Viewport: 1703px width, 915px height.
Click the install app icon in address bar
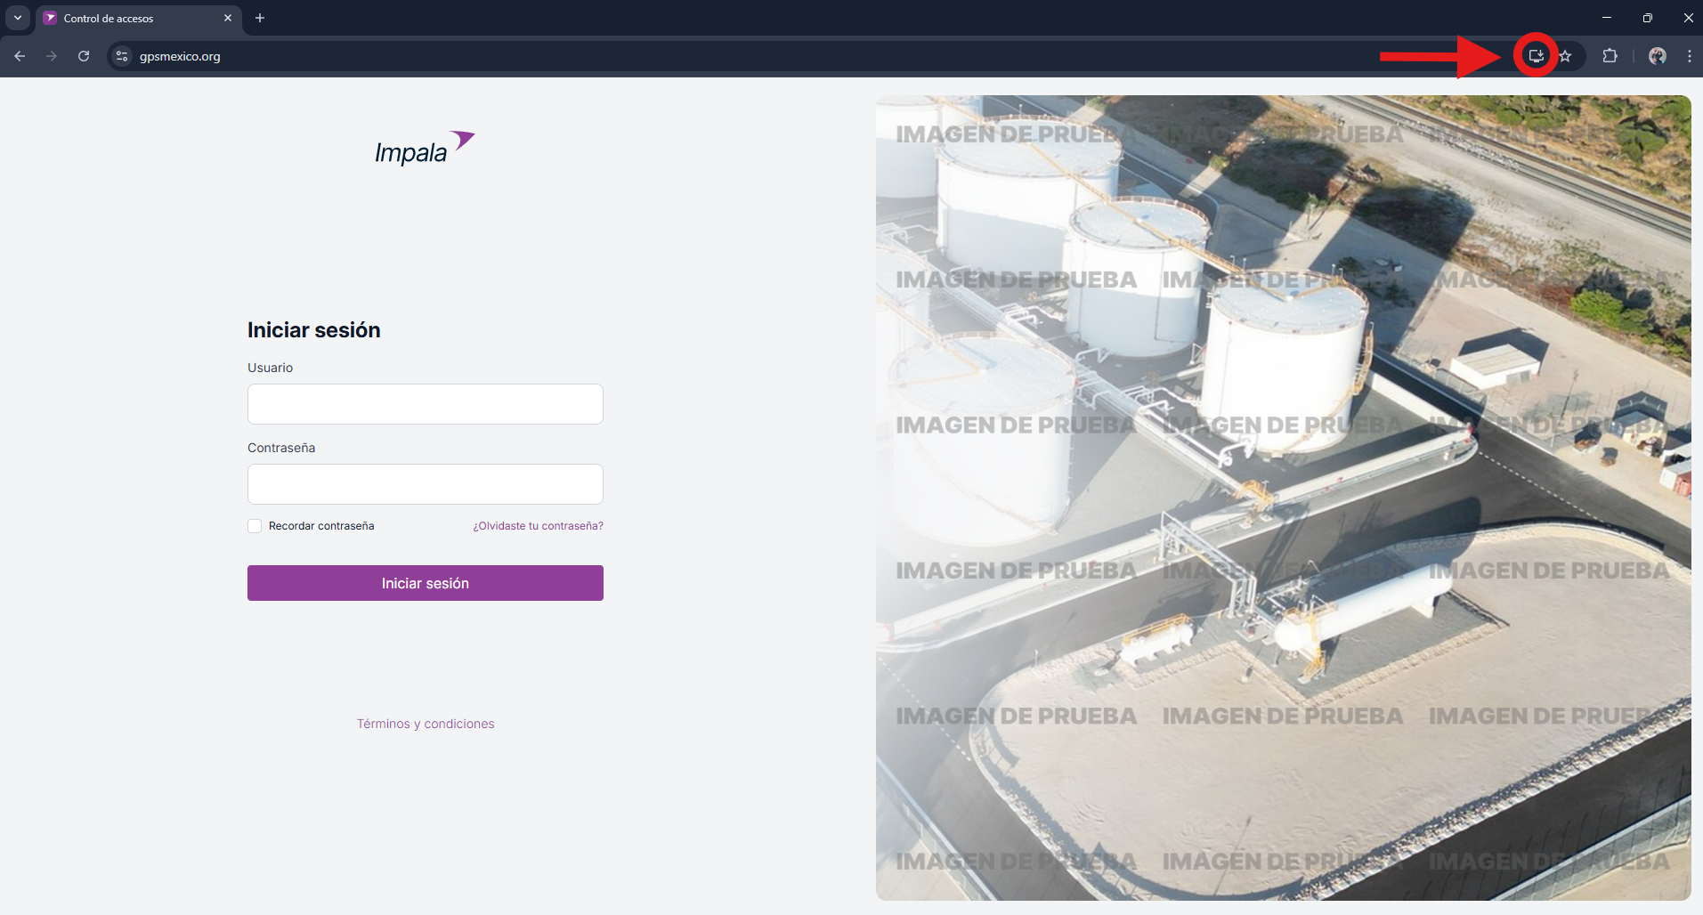click(x=1536, y=56)
